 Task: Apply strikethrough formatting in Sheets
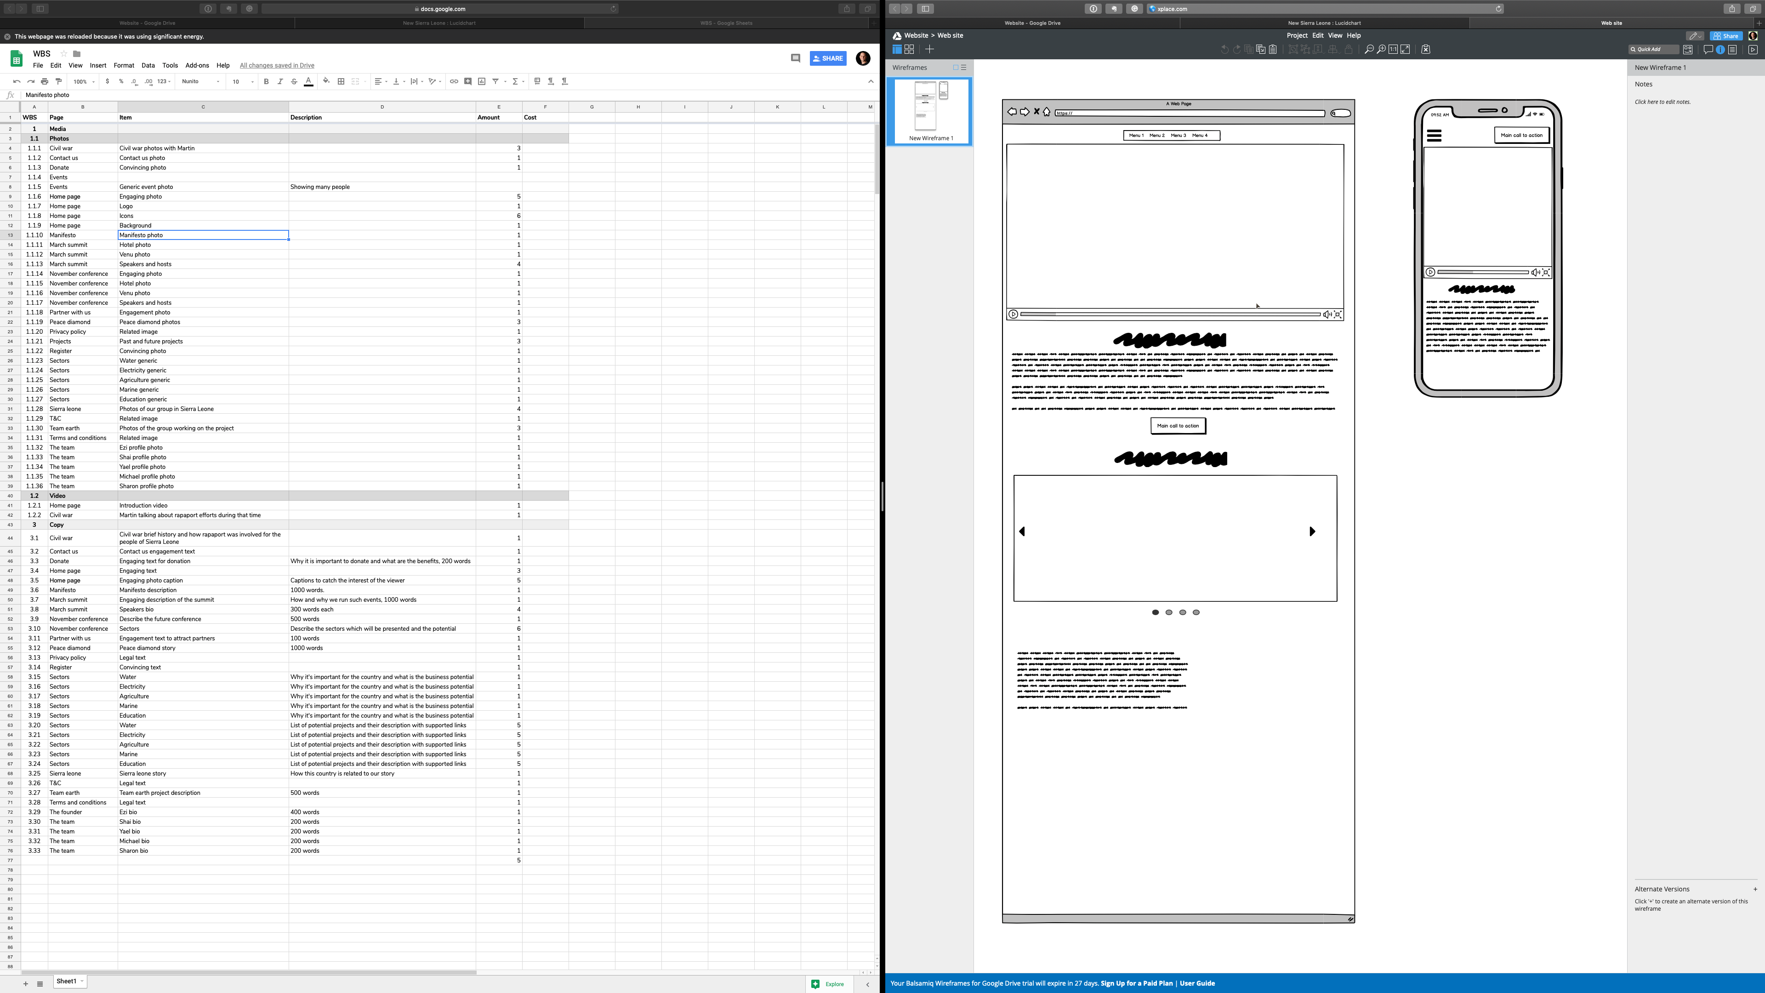(294, 81)
